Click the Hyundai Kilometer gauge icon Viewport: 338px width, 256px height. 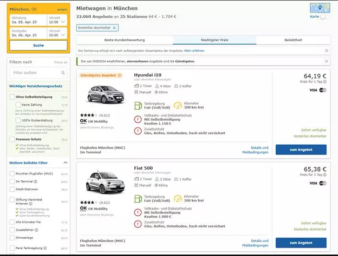(x=178, y=105)
